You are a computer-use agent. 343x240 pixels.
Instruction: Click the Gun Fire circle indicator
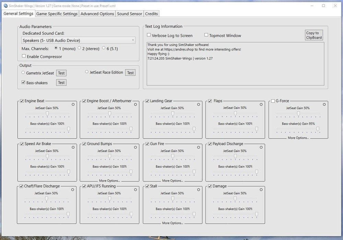point(198,147)
